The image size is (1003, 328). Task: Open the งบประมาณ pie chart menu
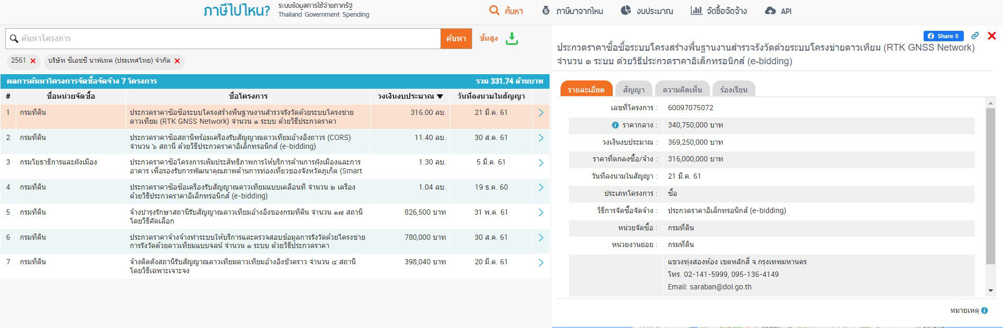click(x=647, y=11)
